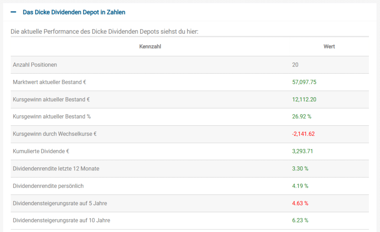This screenshot has height=232, width=380.
Task: Click the 'Das Dicke Dividenden Depot in Zahlen' heading
Action: [74, 12]
